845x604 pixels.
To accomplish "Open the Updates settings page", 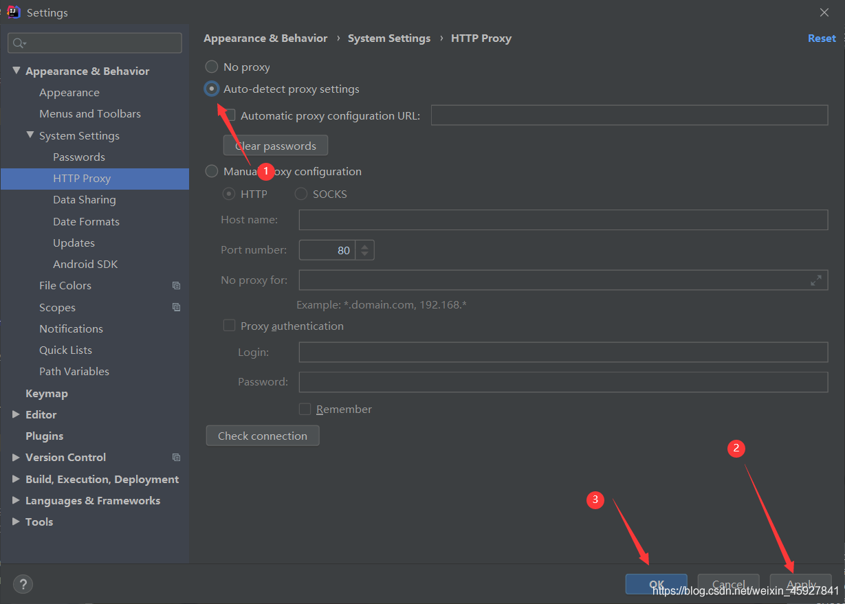I will pos(74,243).
